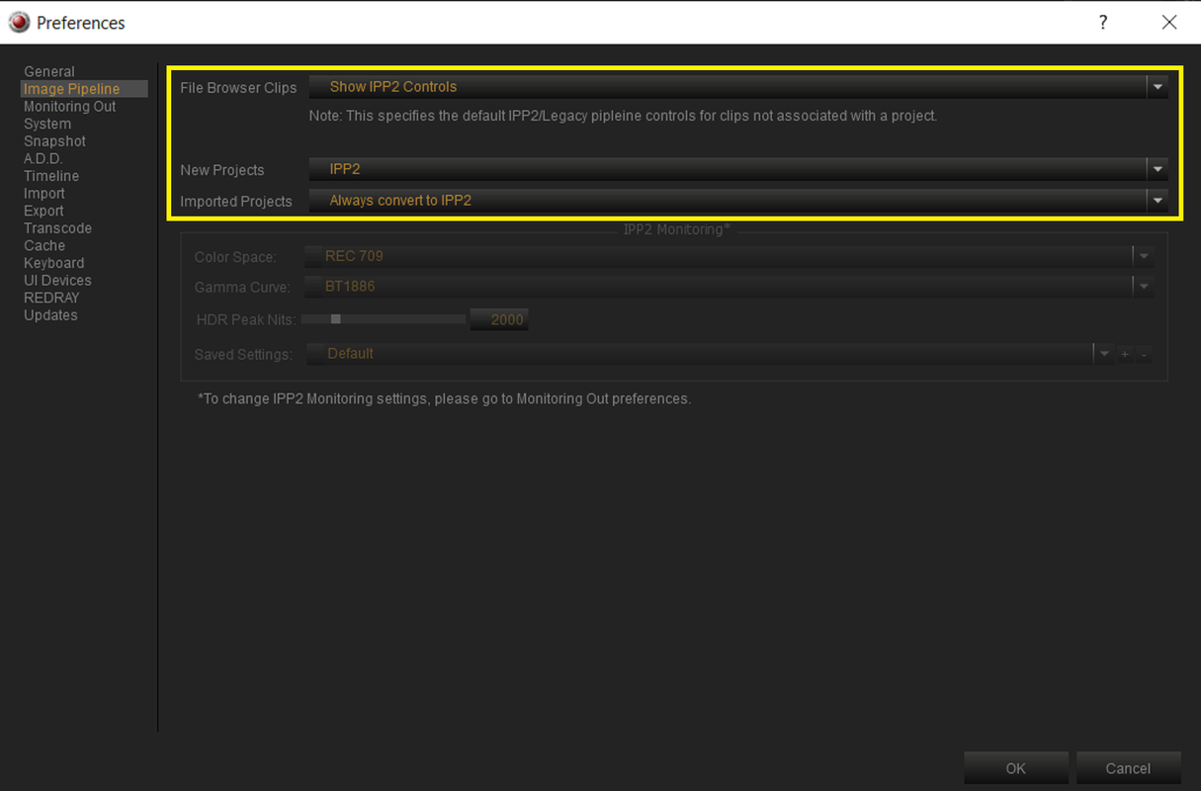Expand the New Projects dropdown showing IPP2
This screenshot has width=1201, height=791.
[738, 169]
